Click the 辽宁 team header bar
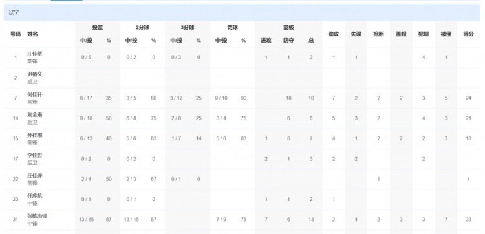This screenshot has height=234, width=485. (242, 13)
